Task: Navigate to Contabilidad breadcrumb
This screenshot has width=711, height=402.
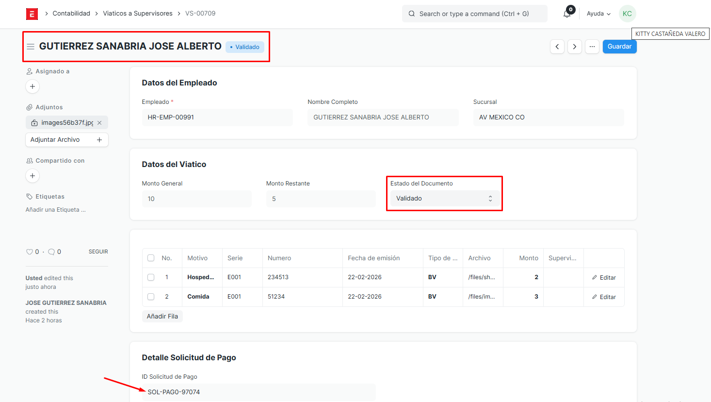Action: [x=71, y=14]
